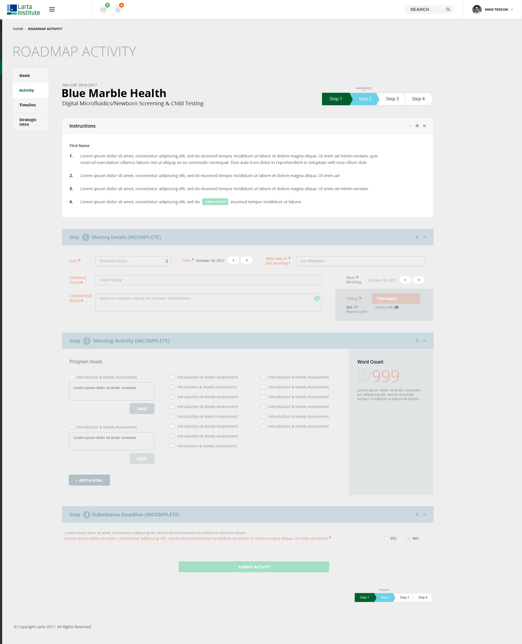Screen dimensions: 522x644
Task: Click the small Submit Activity badge in instructions
Action: coord(215,202)
